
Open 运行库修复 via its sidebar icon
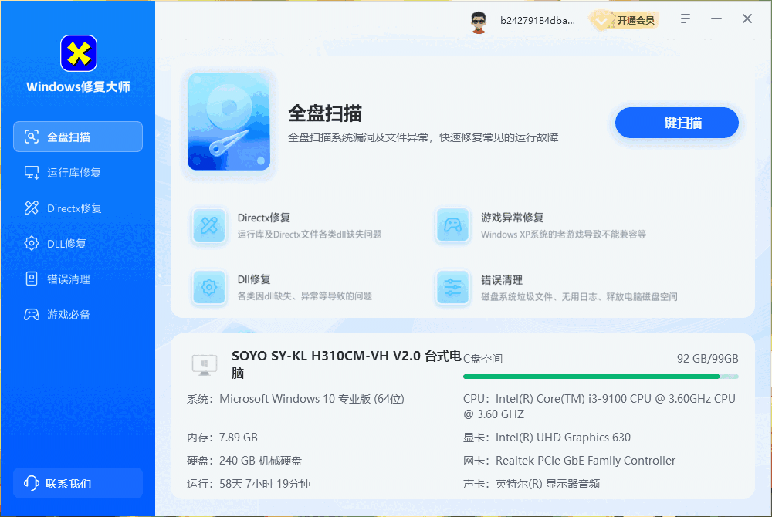click(31, 172)
